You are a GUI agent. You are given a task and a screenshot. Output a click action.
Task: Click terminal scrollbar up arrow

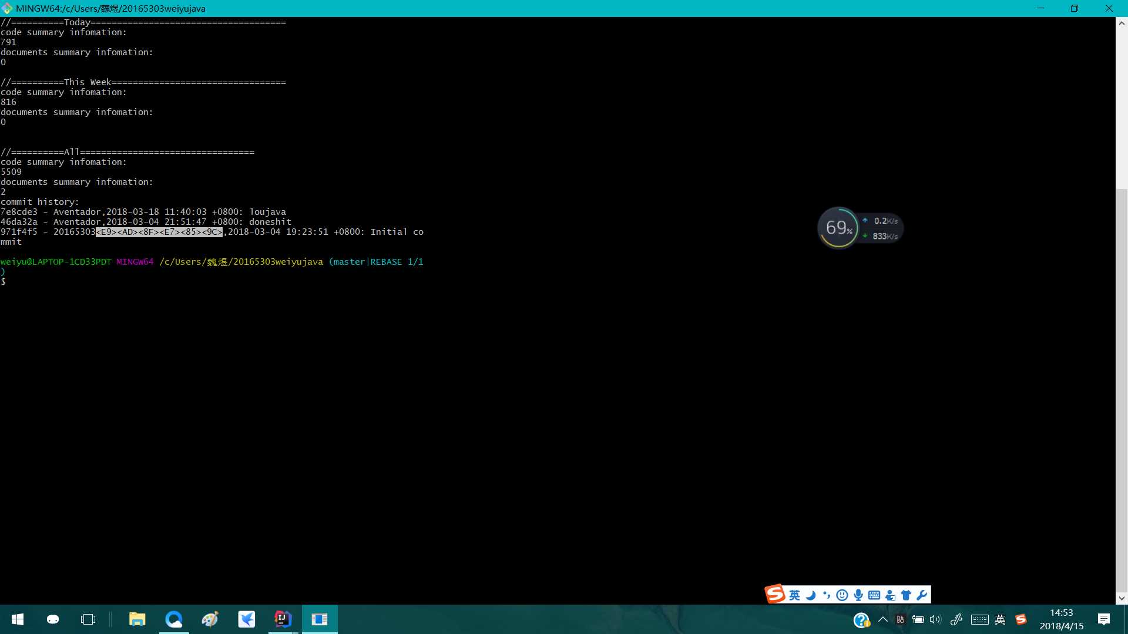(1122, 23)
